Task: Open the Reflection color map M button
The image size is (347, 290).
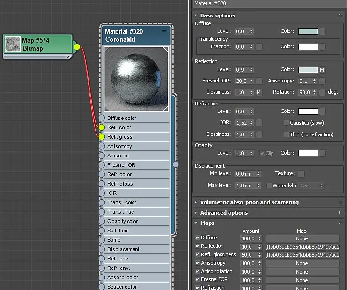Action: 322,70
